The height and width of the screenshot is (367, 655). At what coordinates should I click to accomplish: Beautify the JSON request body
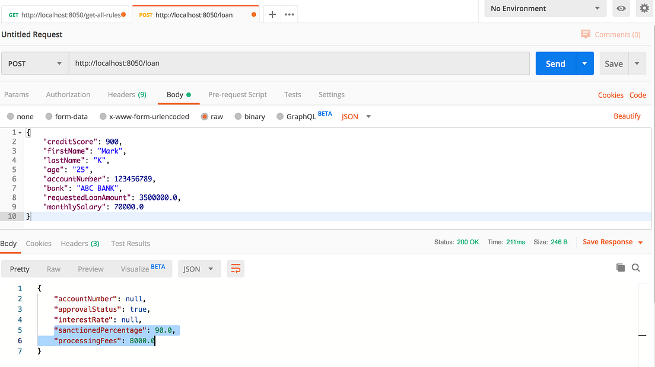[x=627, y=116]
